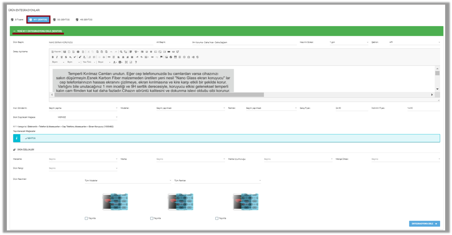452x235 pixels.
Task: Open the Hazırlık Süresi dropdown
Action: (348, 42)
